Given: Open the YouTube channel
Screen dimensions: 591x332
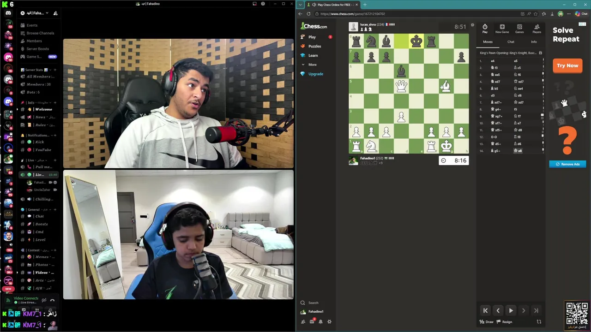Looking at the screenshot, I should tap(39, 150).
